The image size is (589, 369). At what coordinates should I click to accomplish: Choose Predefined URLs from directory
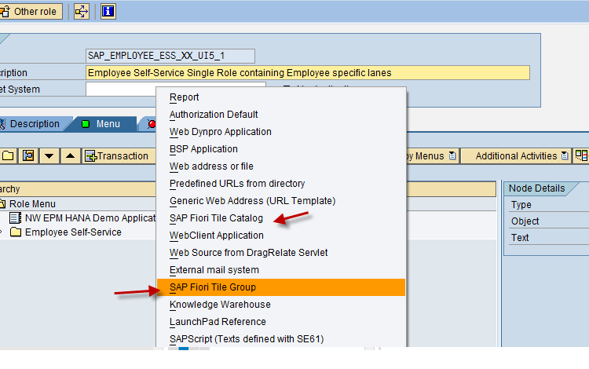point(281,184)
